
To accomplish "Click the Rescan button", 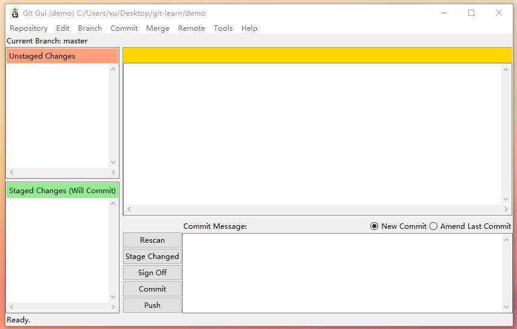I will point(153,240).
